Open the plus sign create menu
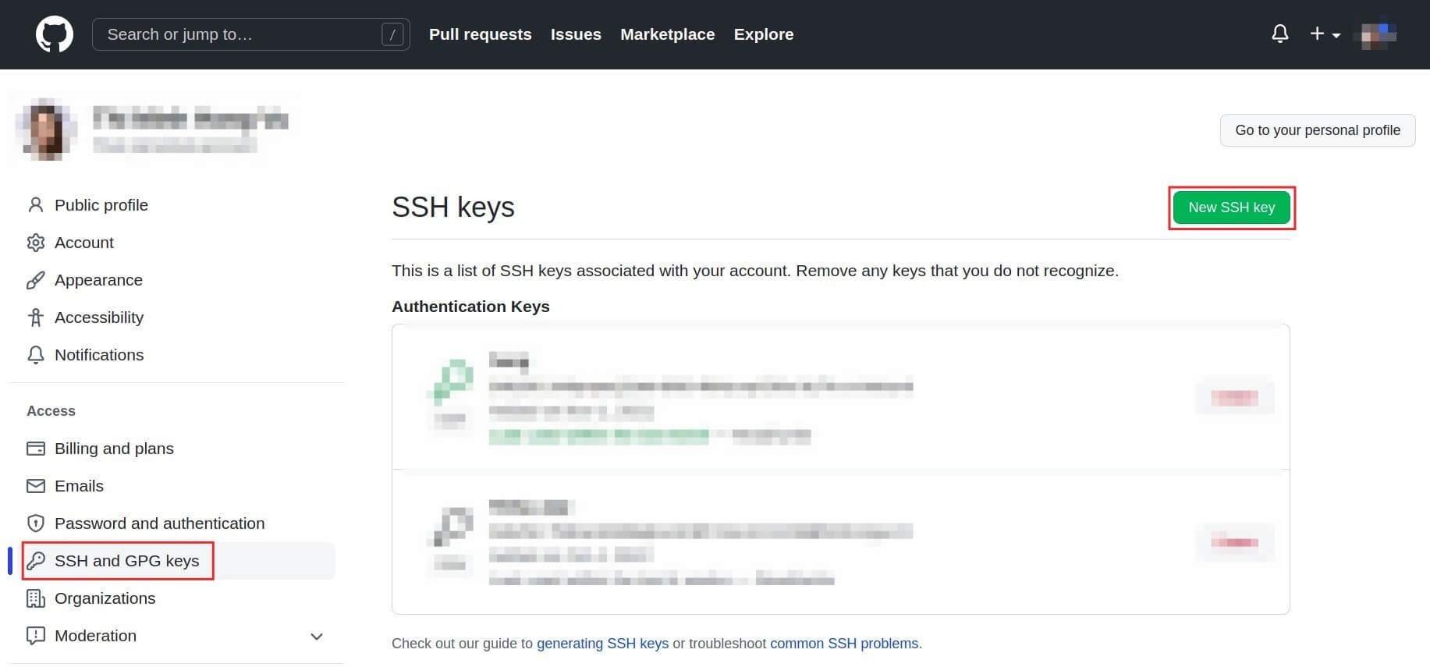The height and width of the screenshot is (667, 1430). coord(1317,34)
